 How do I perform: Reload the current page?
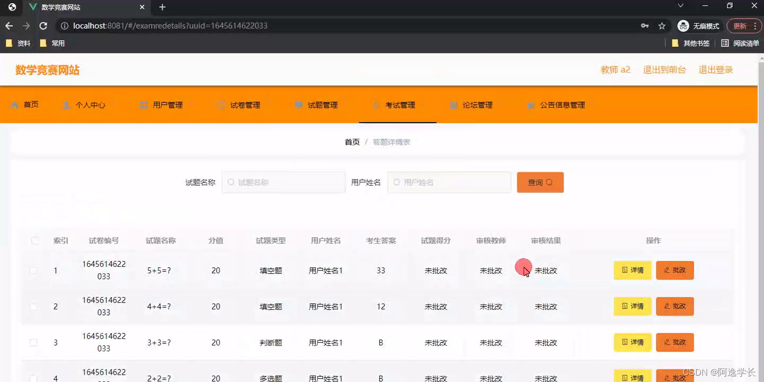44,26
